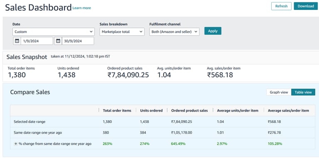Screen dimensions: 319x158
Task: Select the Average sales/order item column header
Action: [288, 110]
